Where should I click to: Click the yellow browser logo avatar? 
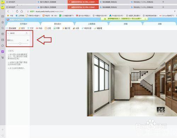(2, 7)
